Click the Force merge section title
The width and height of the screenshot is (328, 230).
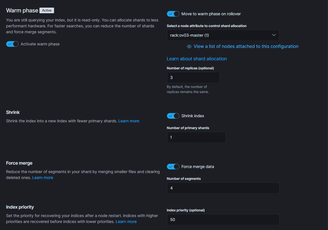[x=19, y=163]
